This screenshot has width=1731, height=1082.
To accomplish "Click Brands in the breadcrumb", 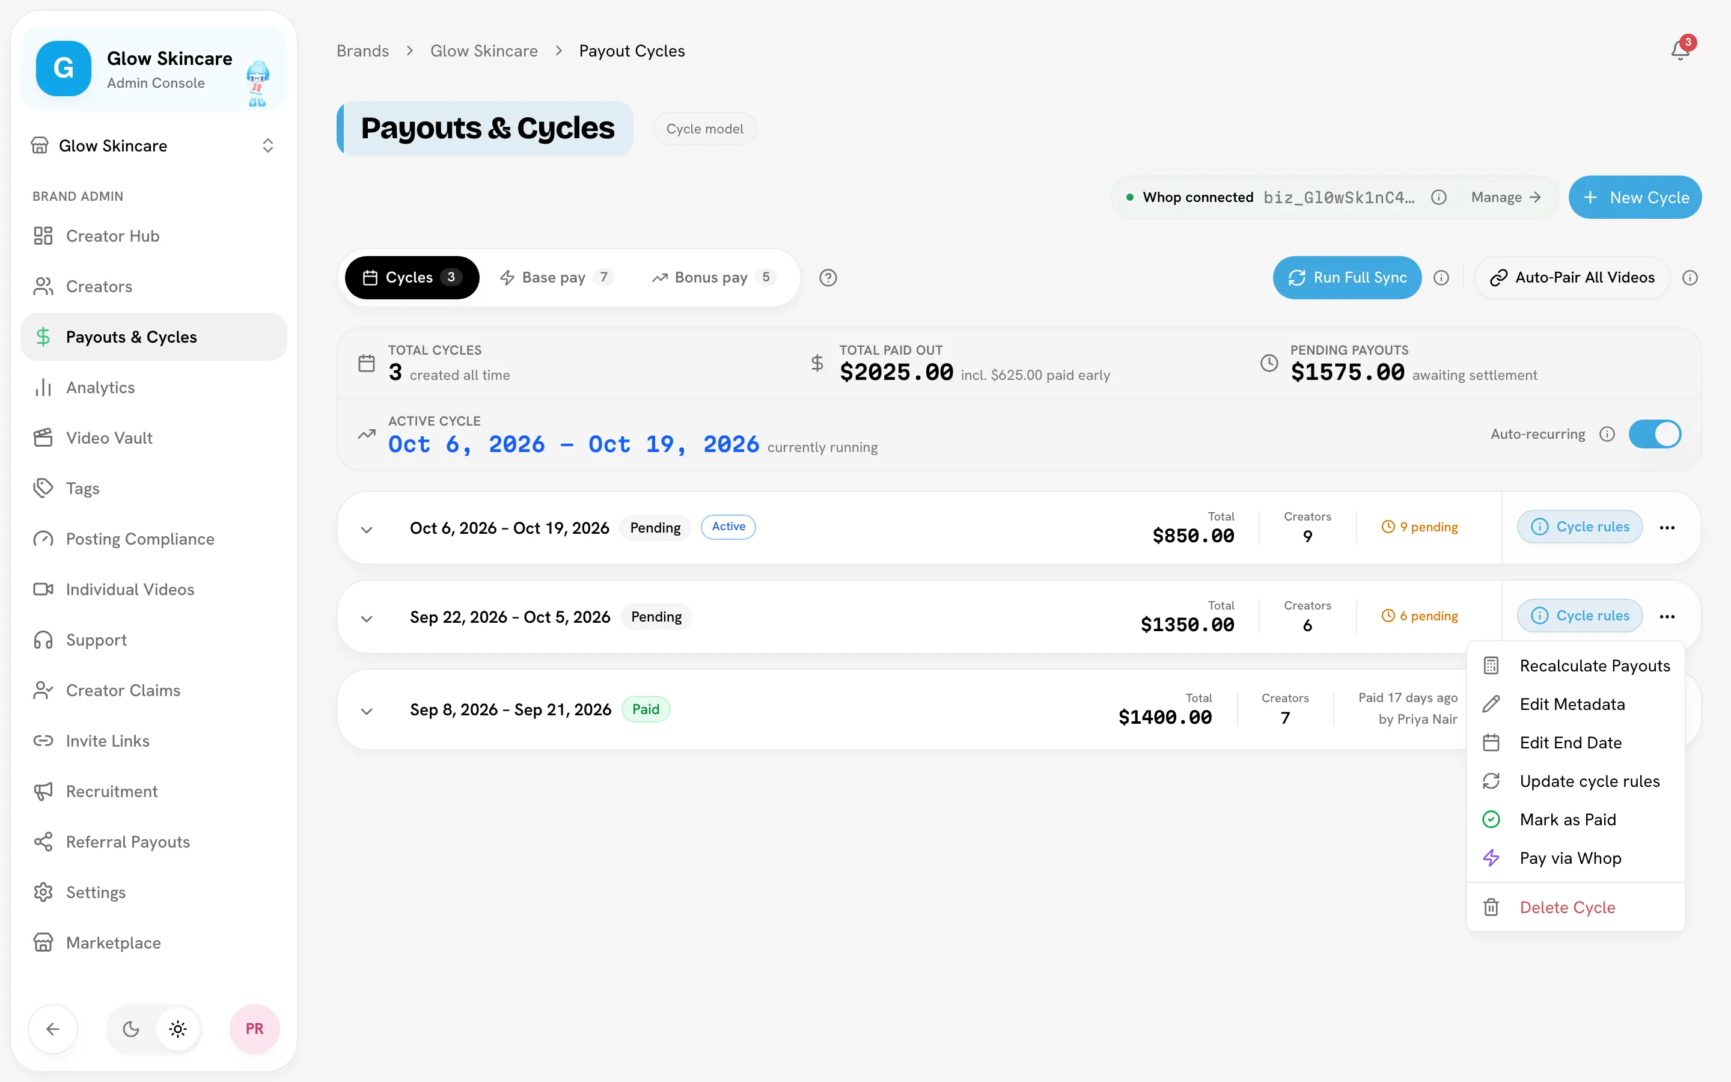I will (x=362, y=51).
